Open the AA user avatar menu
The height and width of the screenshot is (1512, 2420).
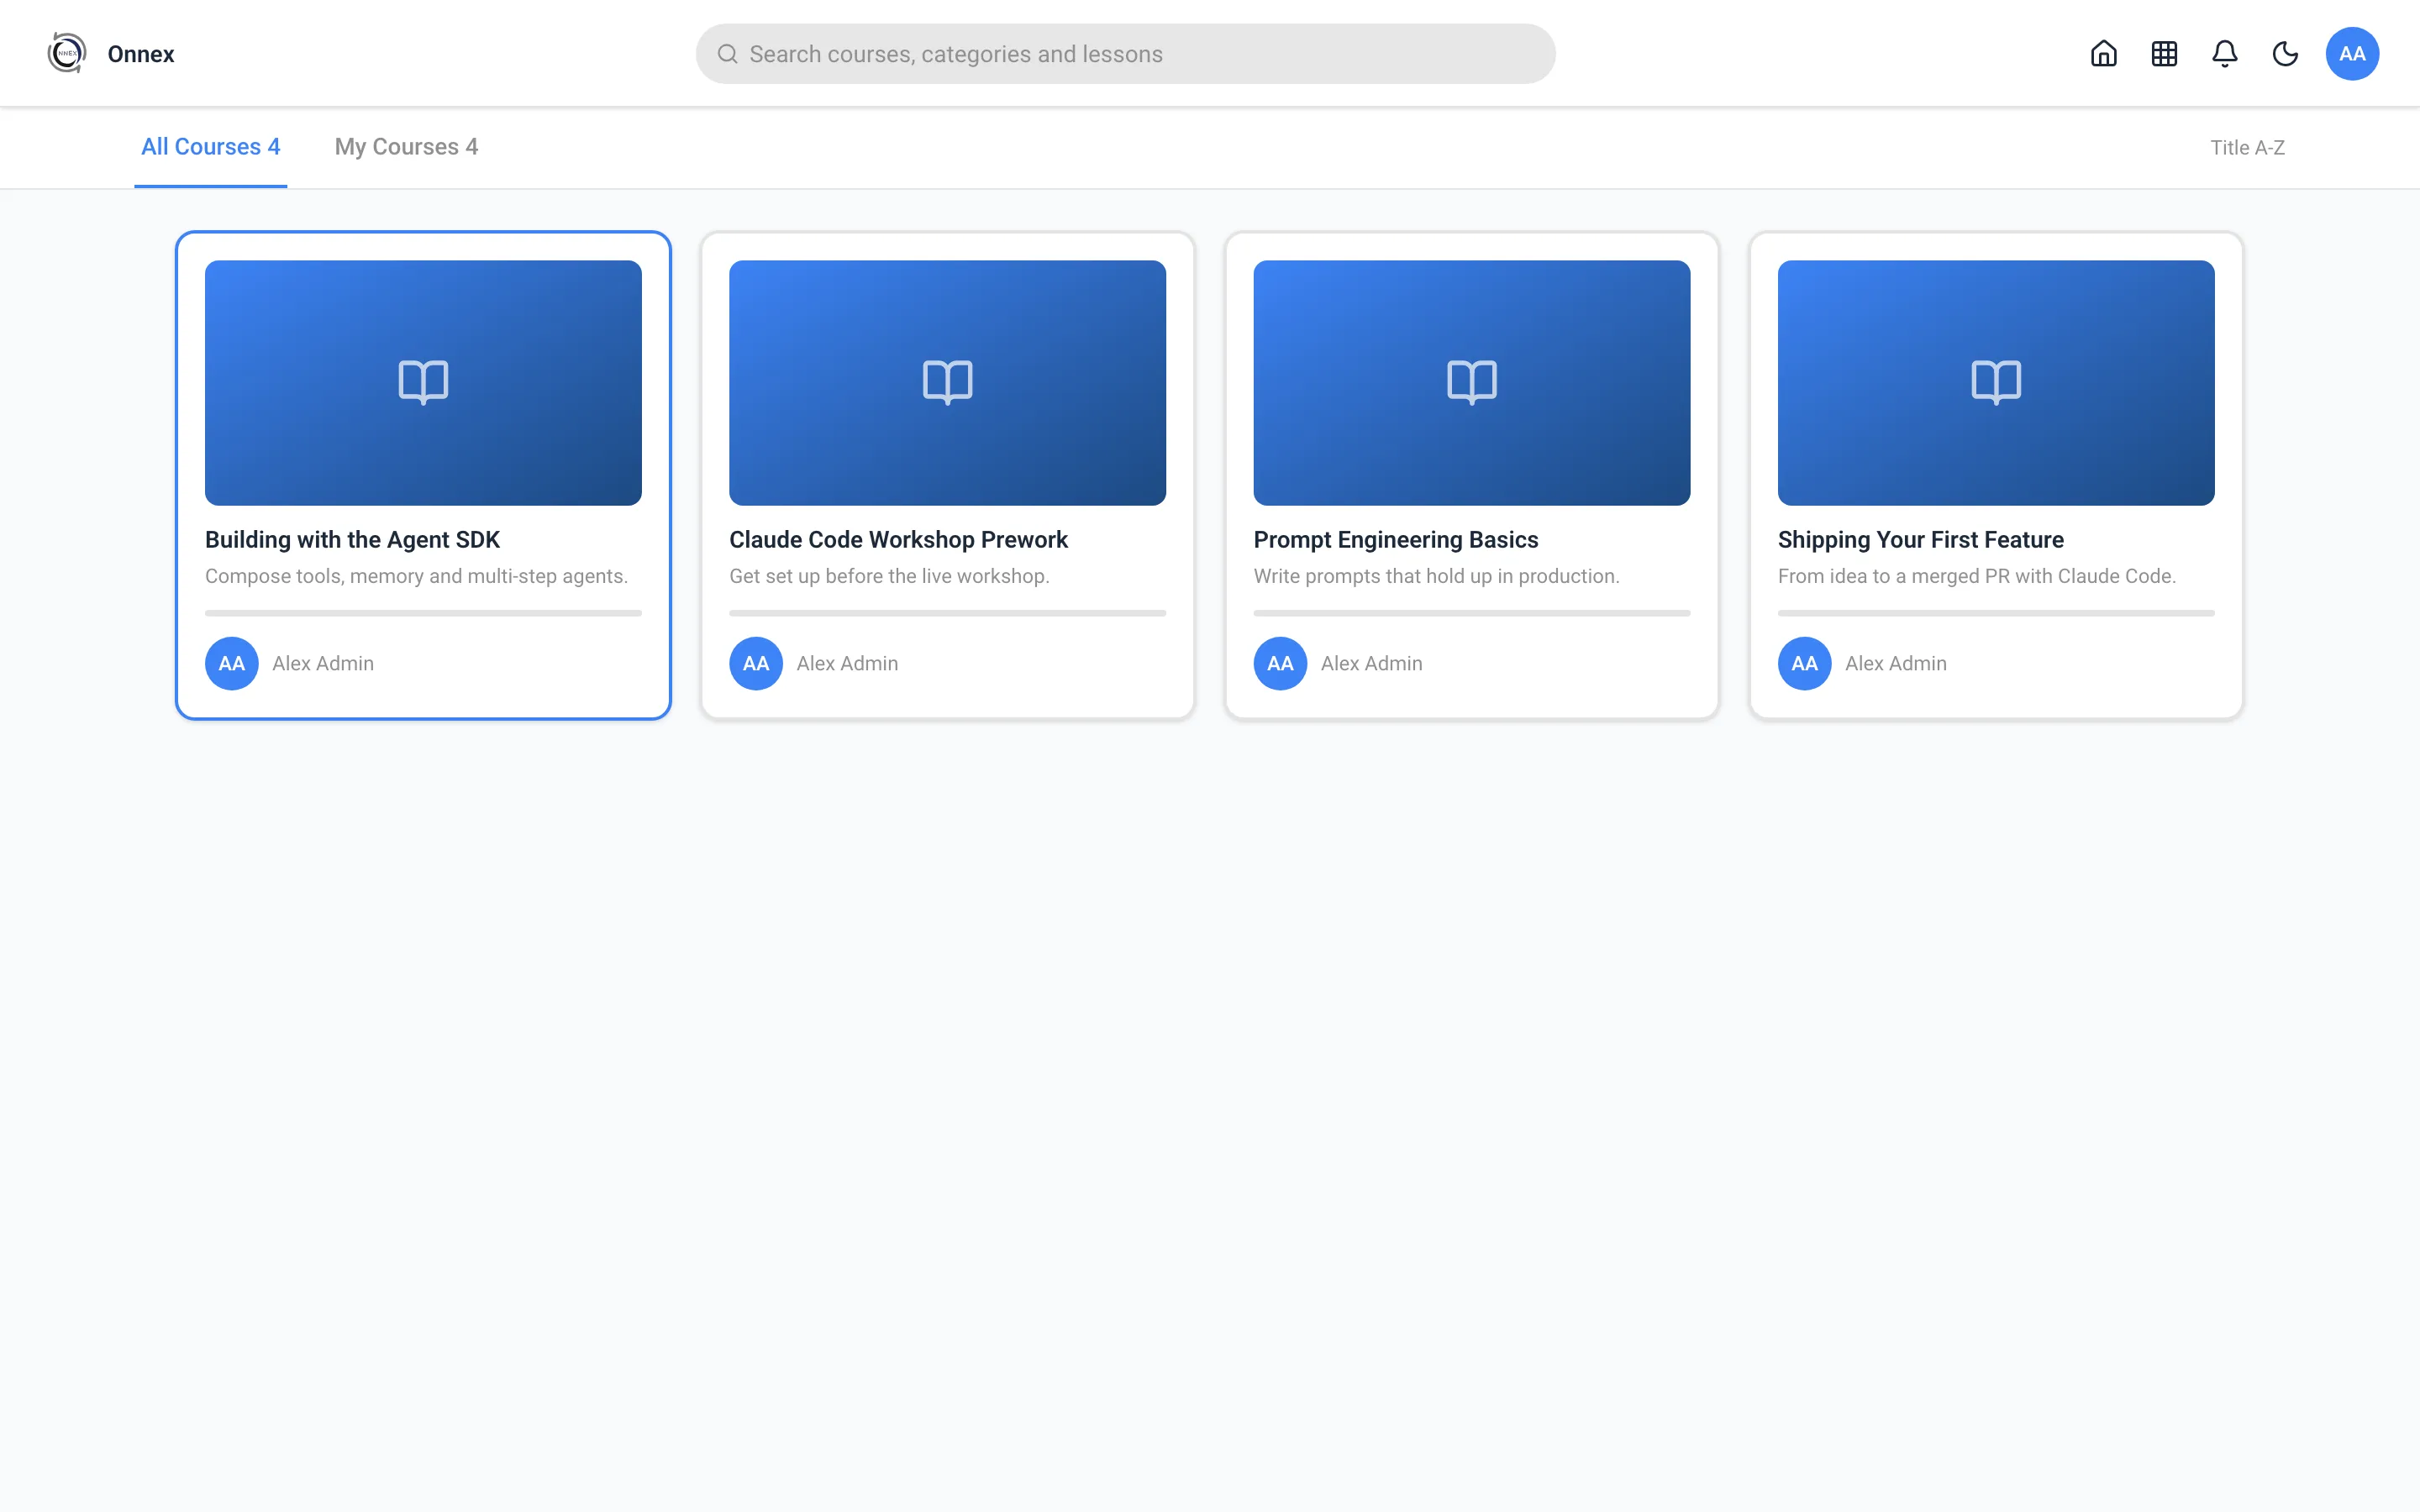[x=2352, y=54]
